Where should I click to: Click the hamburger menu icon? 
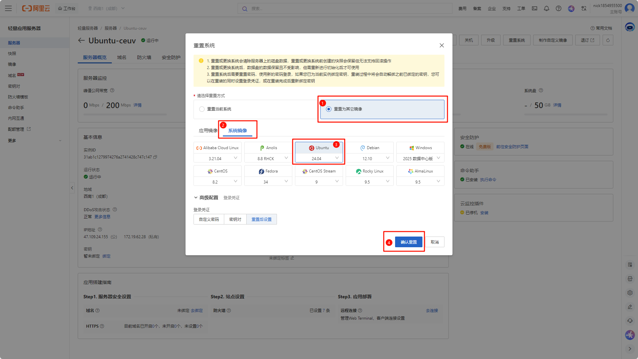pos(8,8)
